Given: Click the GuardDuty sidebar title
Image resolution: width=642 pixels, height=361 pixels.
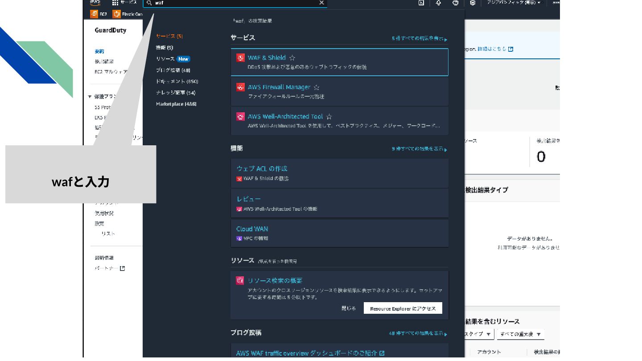Looking at the screenshot, I should (111, 30).
